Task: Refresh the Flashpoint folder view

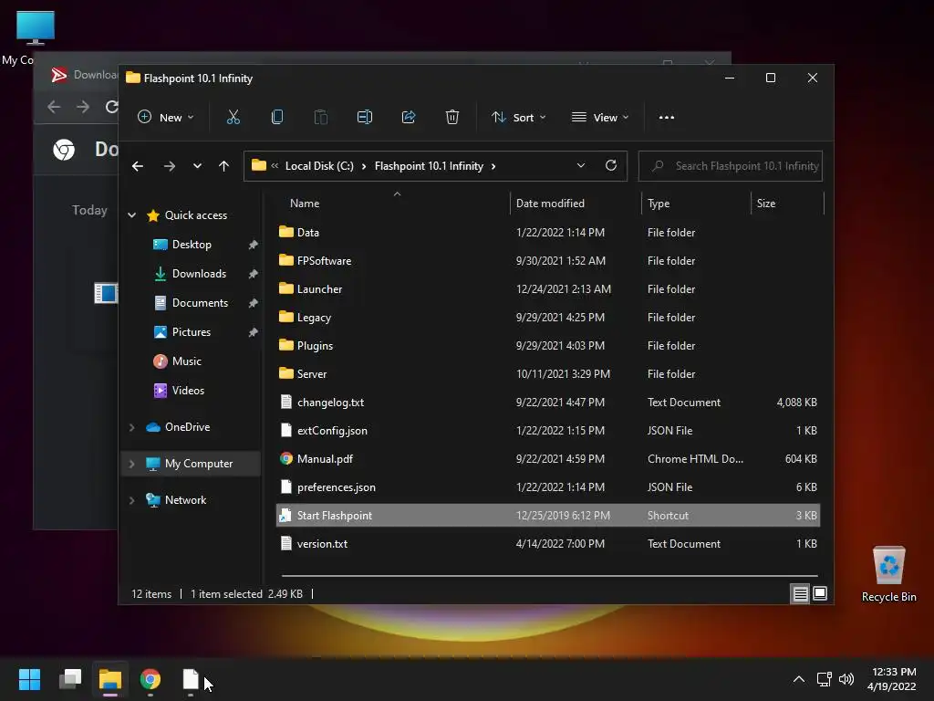Action: [x=610, y=166]
